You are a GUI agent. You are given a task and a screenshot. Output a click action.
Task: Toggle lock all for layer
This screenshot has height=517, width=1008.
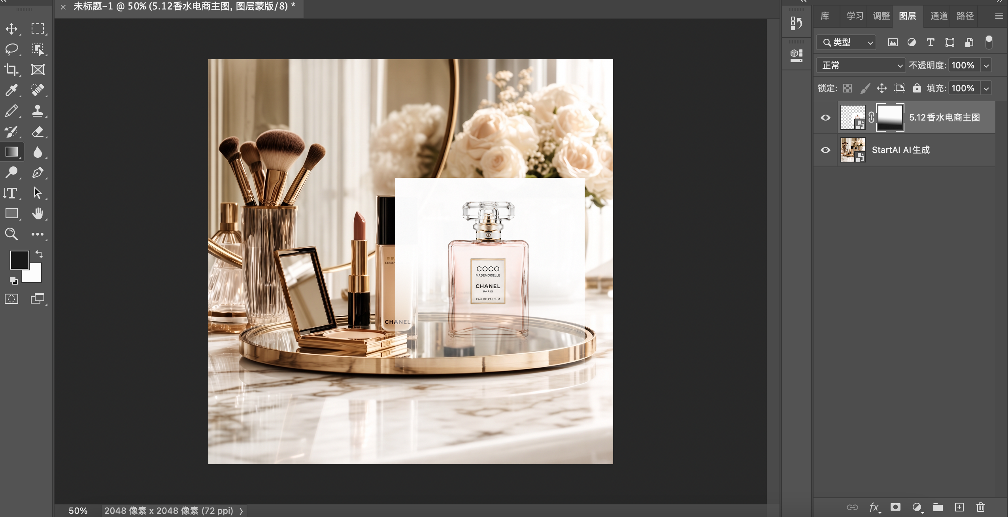coord(917,88)
